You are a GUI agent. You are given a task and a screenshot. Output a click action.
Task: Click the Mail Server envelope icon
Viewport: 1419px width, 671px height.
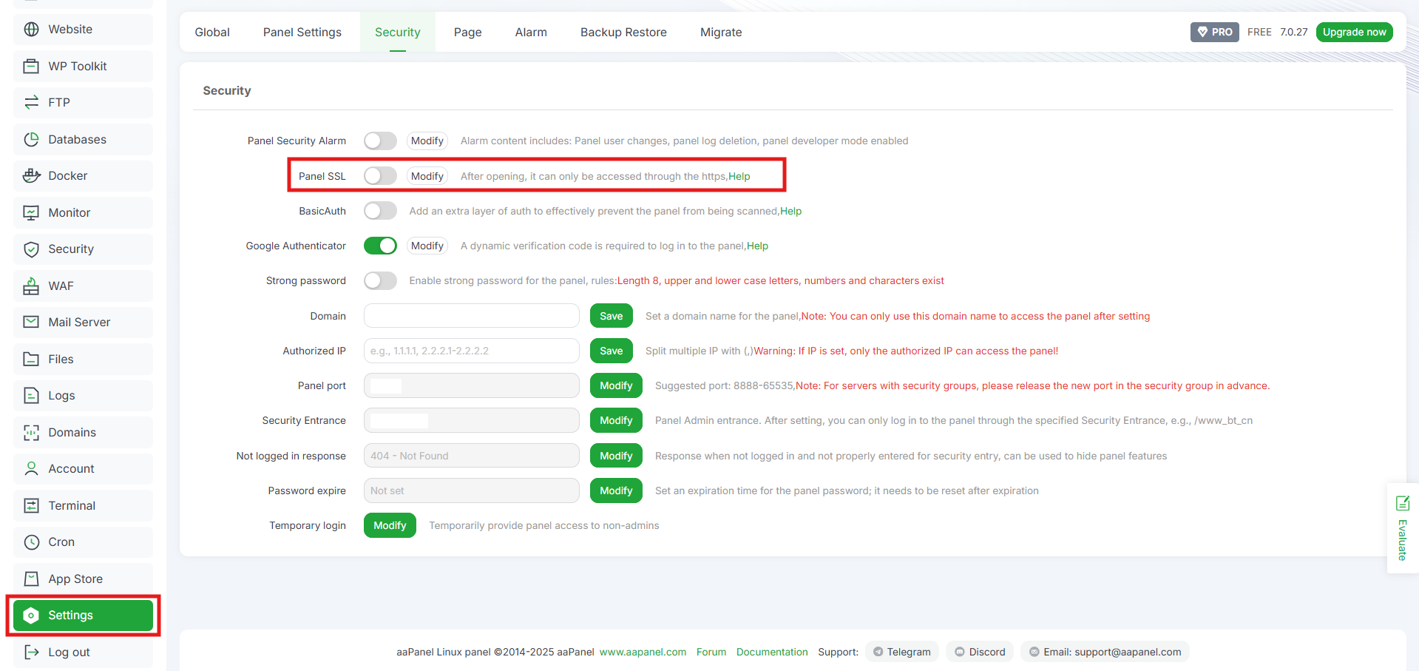click(31, 323)
